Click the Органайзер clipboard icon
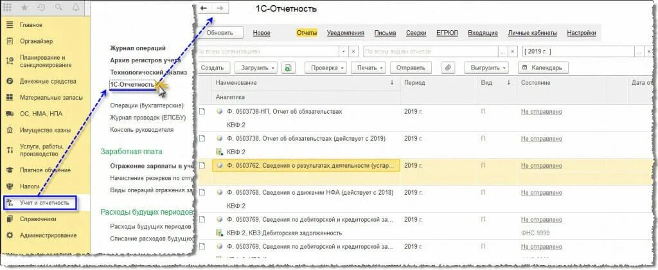Screen dimensions: 658x270 (10, 41)
